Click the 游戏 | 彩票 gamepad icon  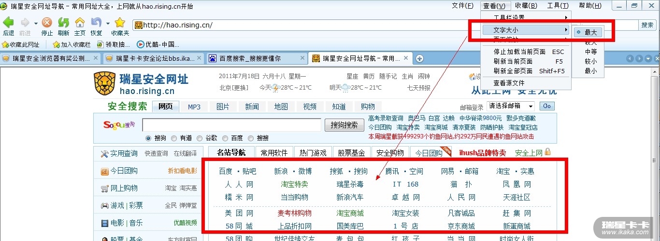(104, 206)
